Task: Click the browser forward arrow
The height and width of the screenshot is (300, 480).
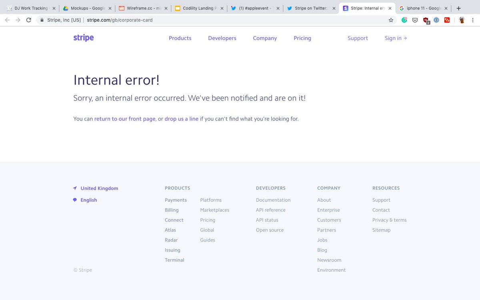Action: (x=18, y=20)
